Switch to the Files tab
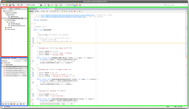 [x=11, y=9]
